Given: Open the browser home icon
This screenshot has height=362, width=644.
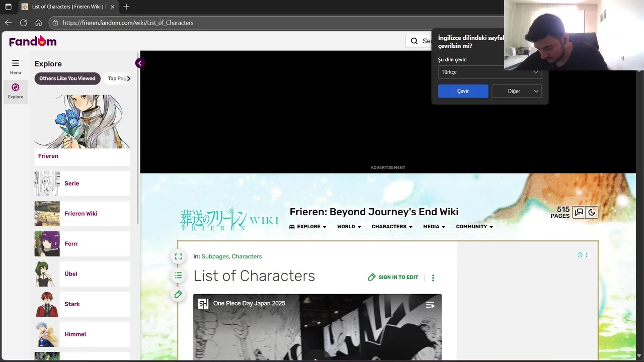Looking at the screenshot, I should coord(38,23).
